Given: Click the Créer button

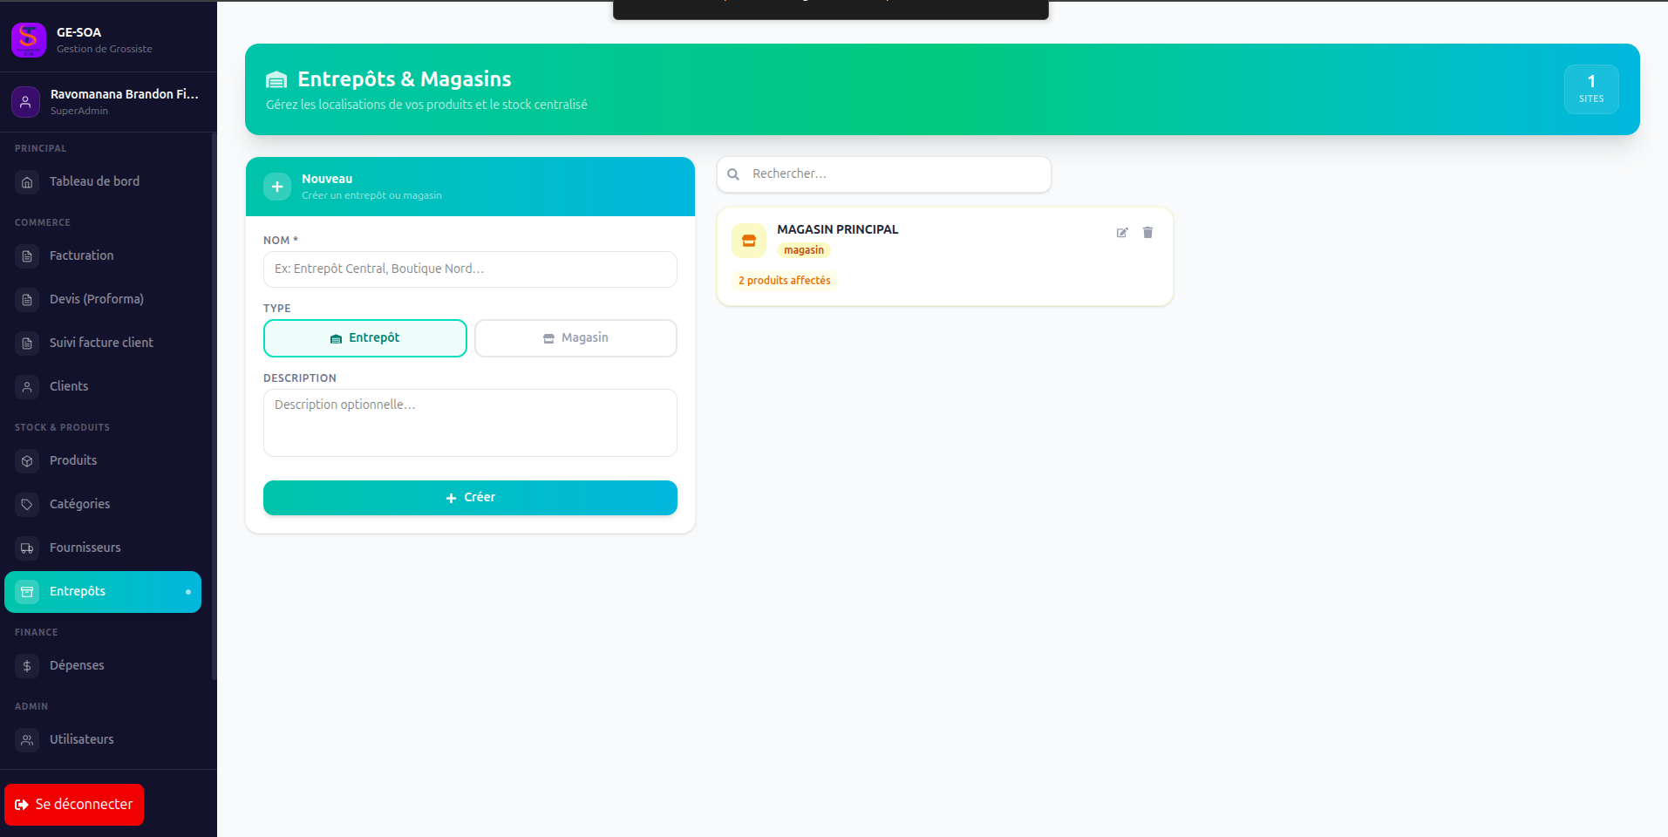Looking at the screenshot, I should (x=470, y=498).
